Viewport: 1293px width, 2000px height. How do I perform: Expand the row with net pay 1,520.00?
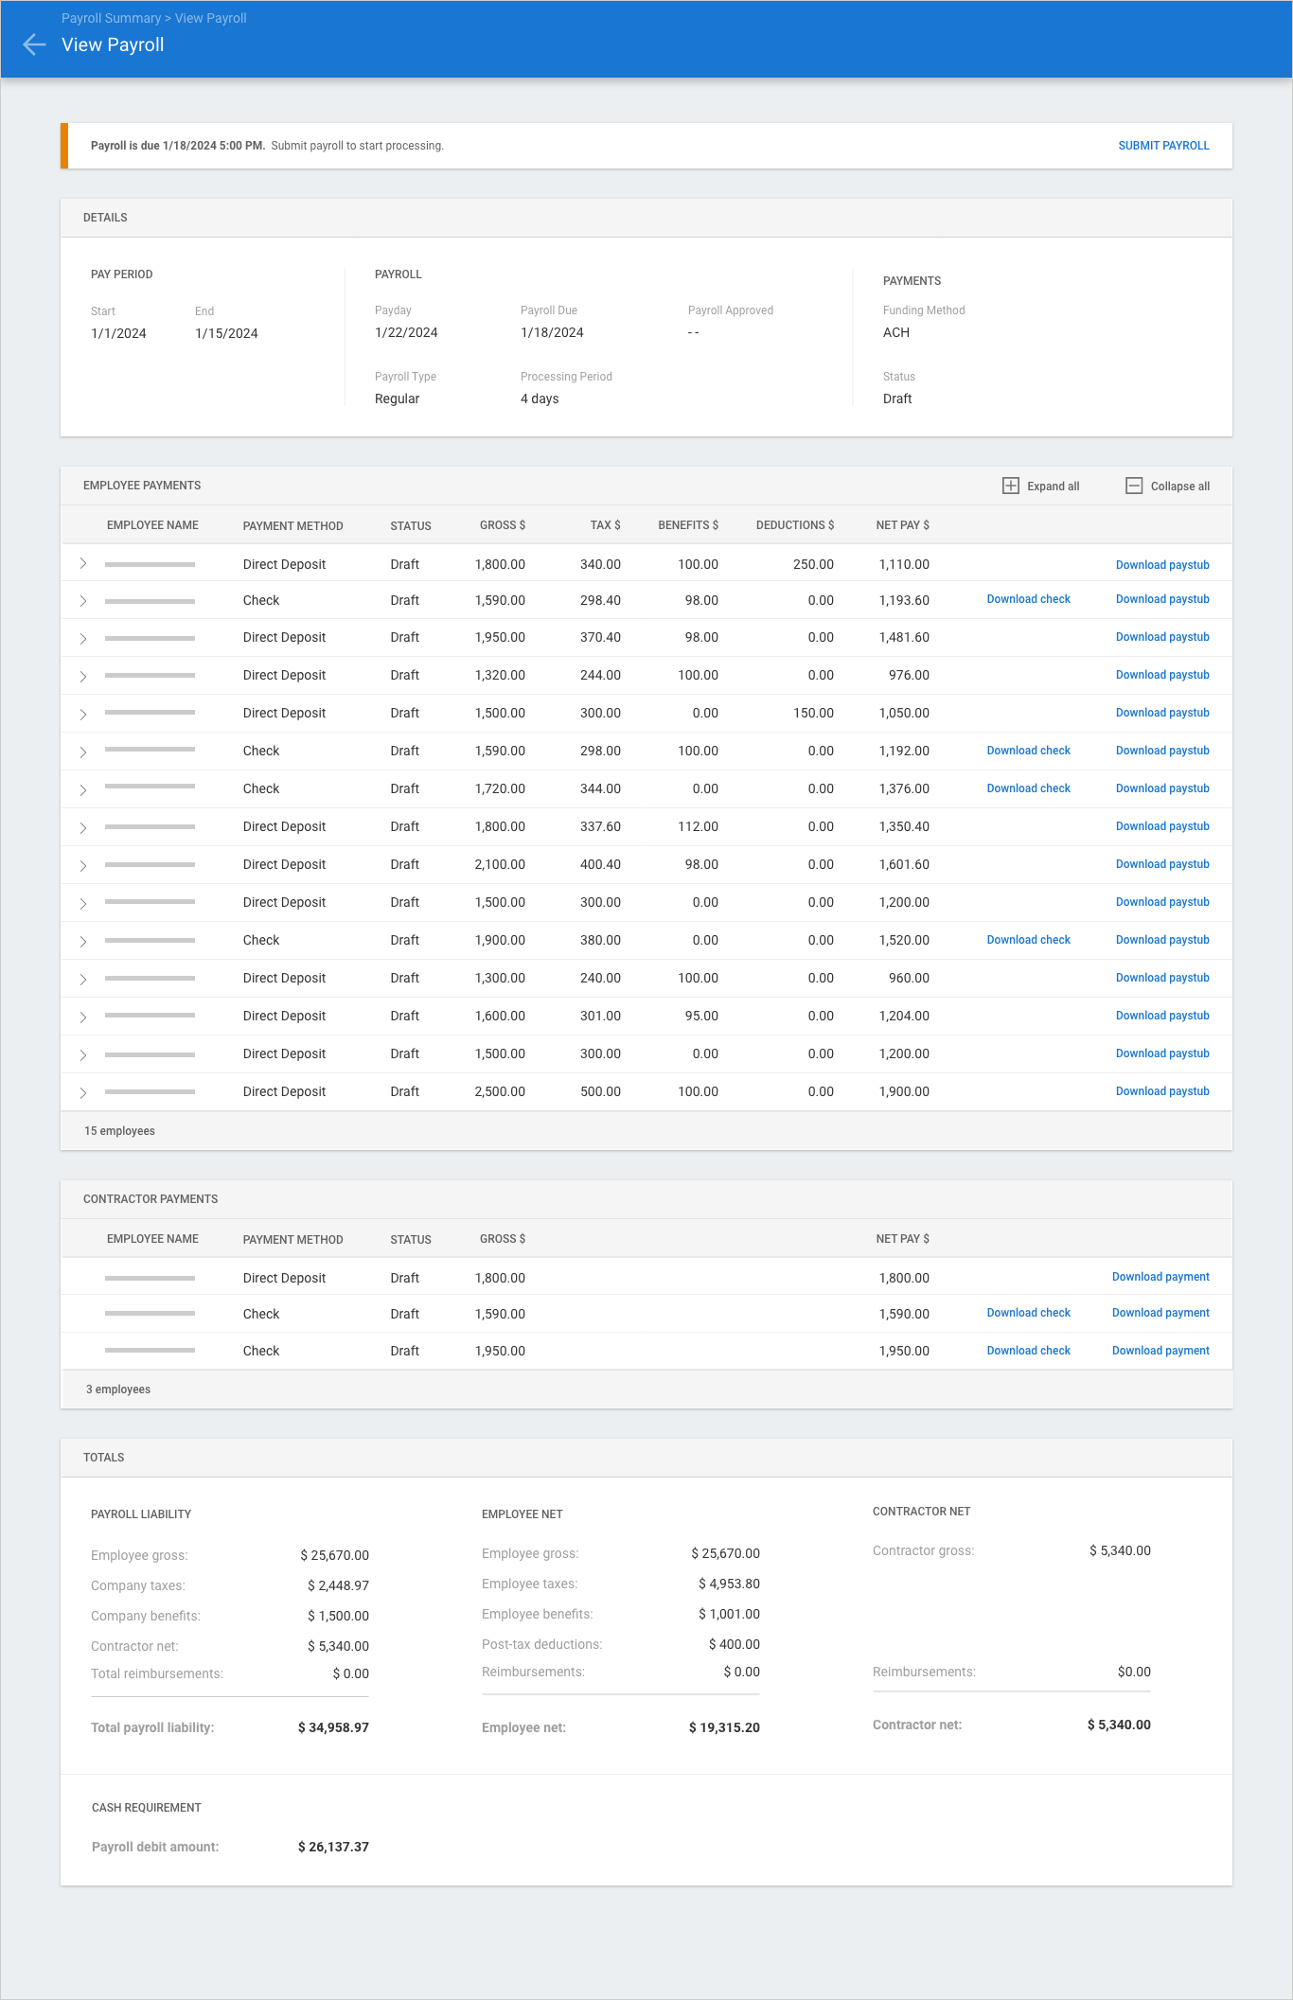tap(83, 941)
